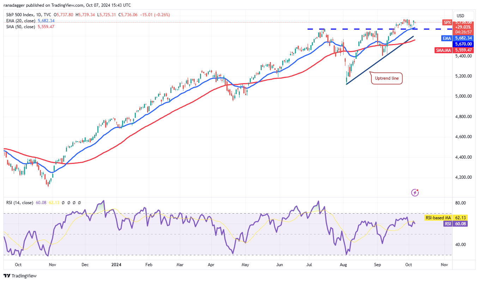Viewport: 479px width, 282px height.
Task: Click the blue EMA axis label
Action: click(x=447, y=38)
